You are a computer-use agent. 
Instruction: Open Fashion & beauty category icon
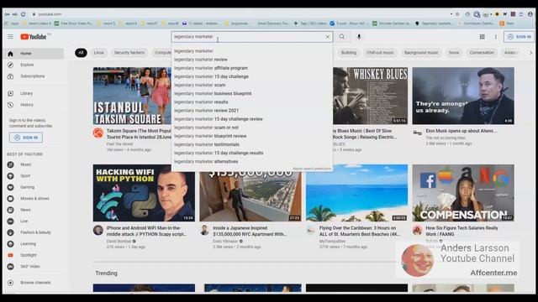11,232
